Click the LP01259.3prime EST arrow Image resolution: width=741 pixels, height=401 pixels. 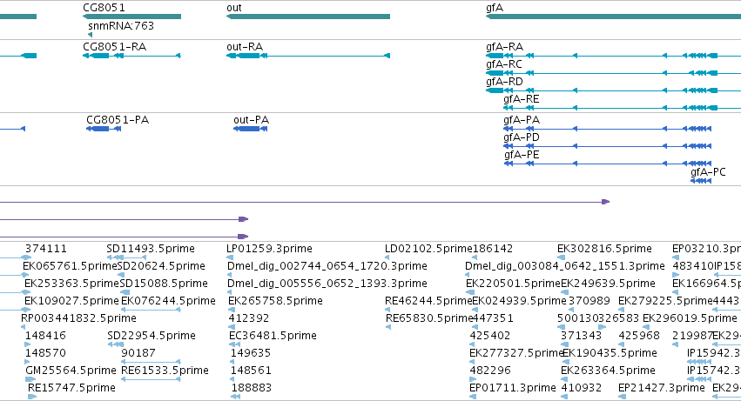230,257
